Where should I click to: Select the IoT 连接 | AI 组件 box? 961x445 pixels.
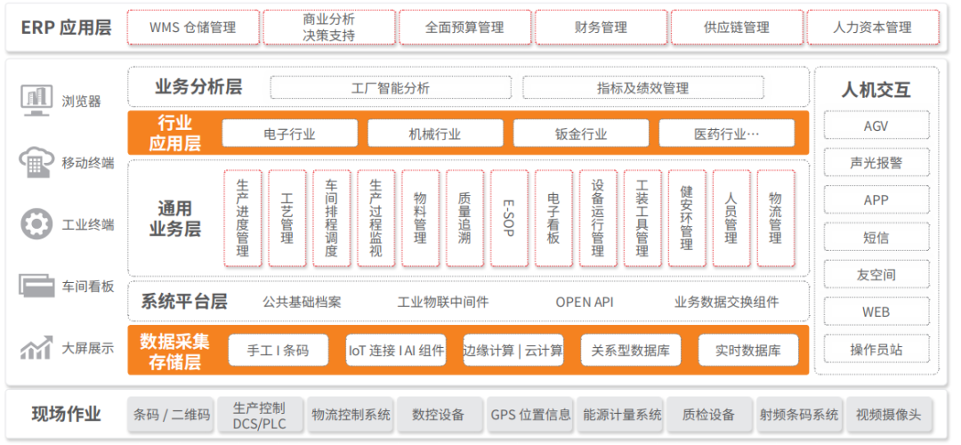coord(396,351)
